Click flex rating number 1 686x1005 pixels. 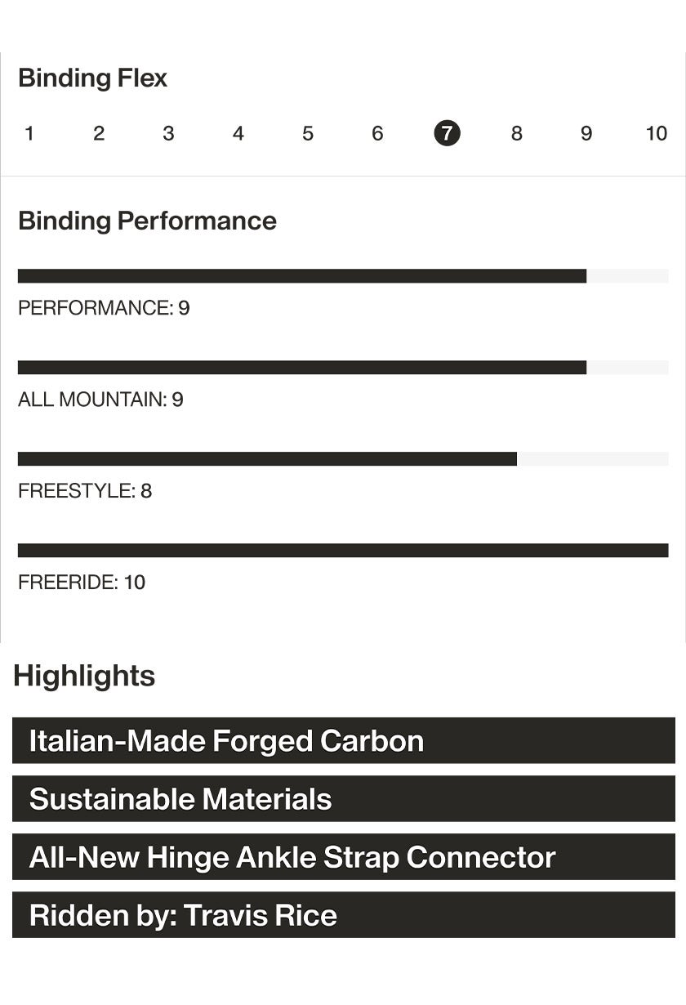(29, 133)
